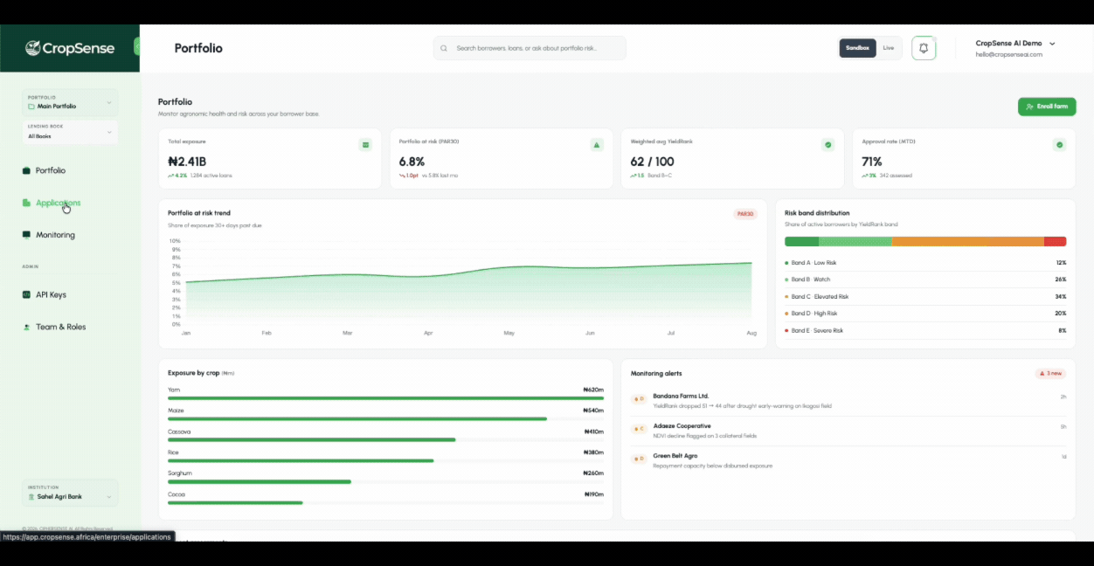The width and height of the screenshot is (1094, 566).
Task: Click the Portfolio at risk warning triangle icon
Action: [597, 144]
